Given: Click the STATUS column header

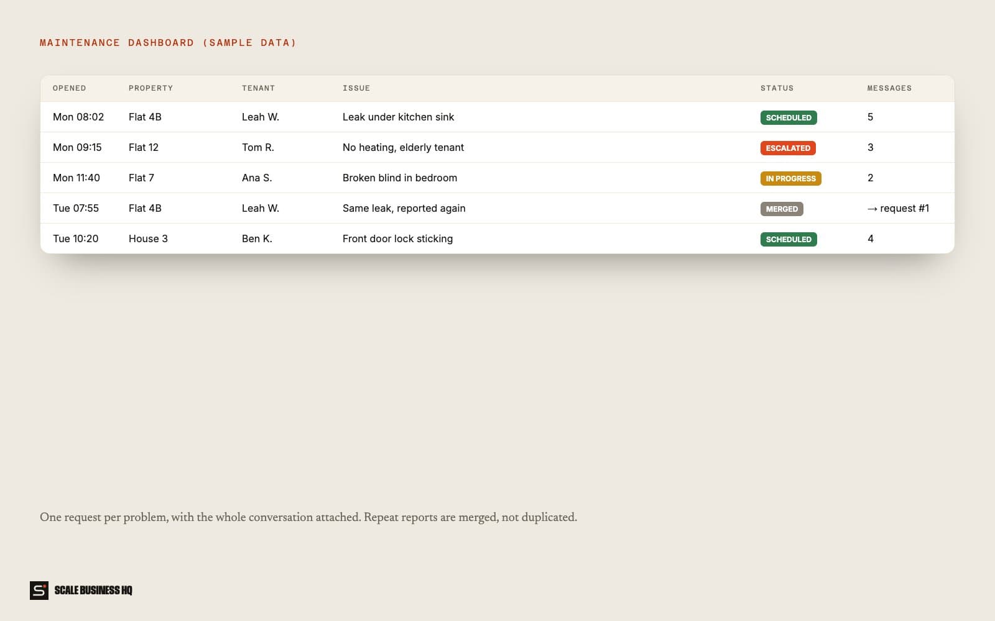Looking at the screenshot, I should [777, 88].
